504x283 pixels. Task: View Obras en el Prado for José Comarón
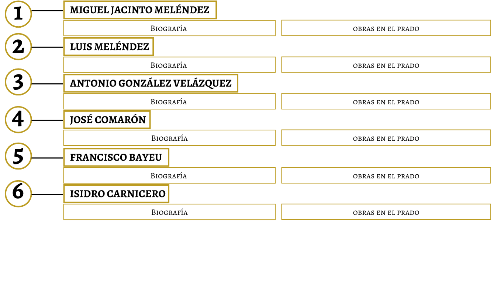tap(386, 138)
